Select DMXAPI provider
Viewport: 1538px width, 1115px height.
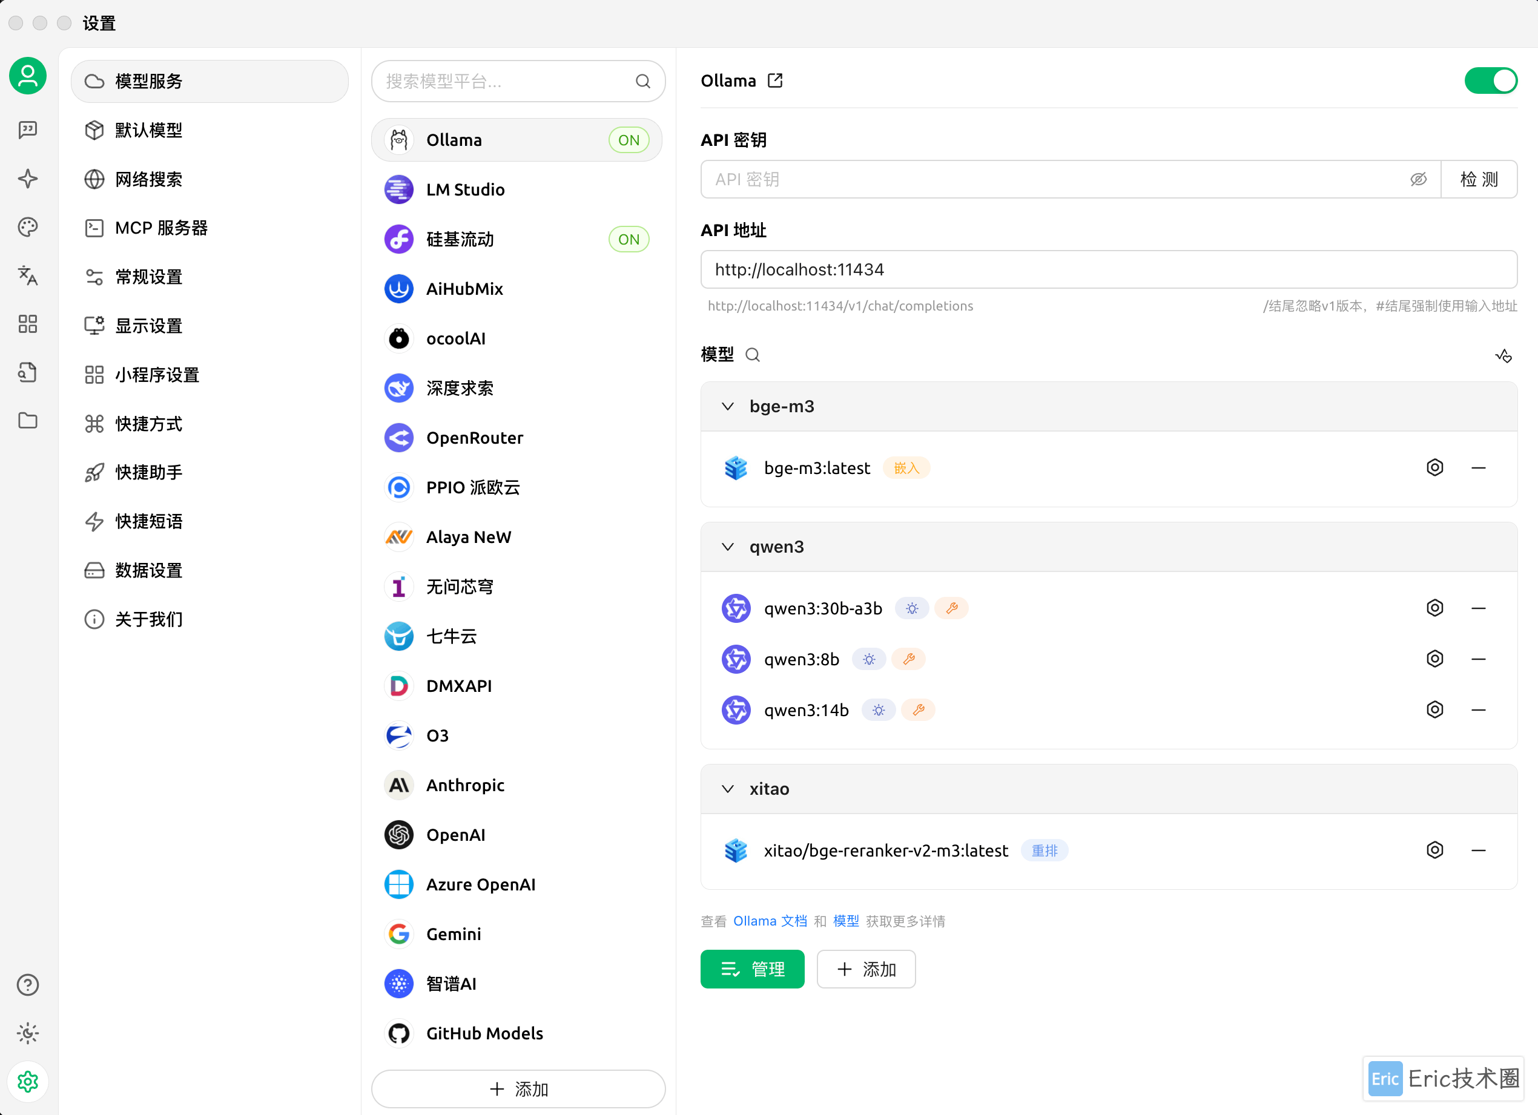(x=517, y=686)
